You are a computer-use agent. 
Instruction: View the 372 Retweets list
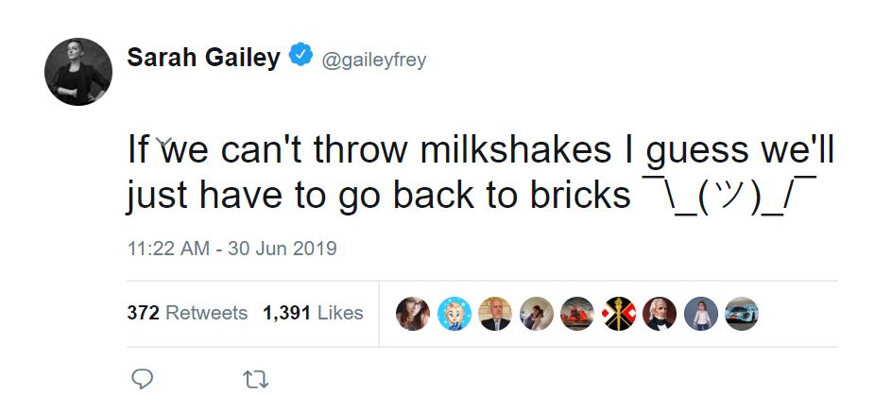point(187,313)
